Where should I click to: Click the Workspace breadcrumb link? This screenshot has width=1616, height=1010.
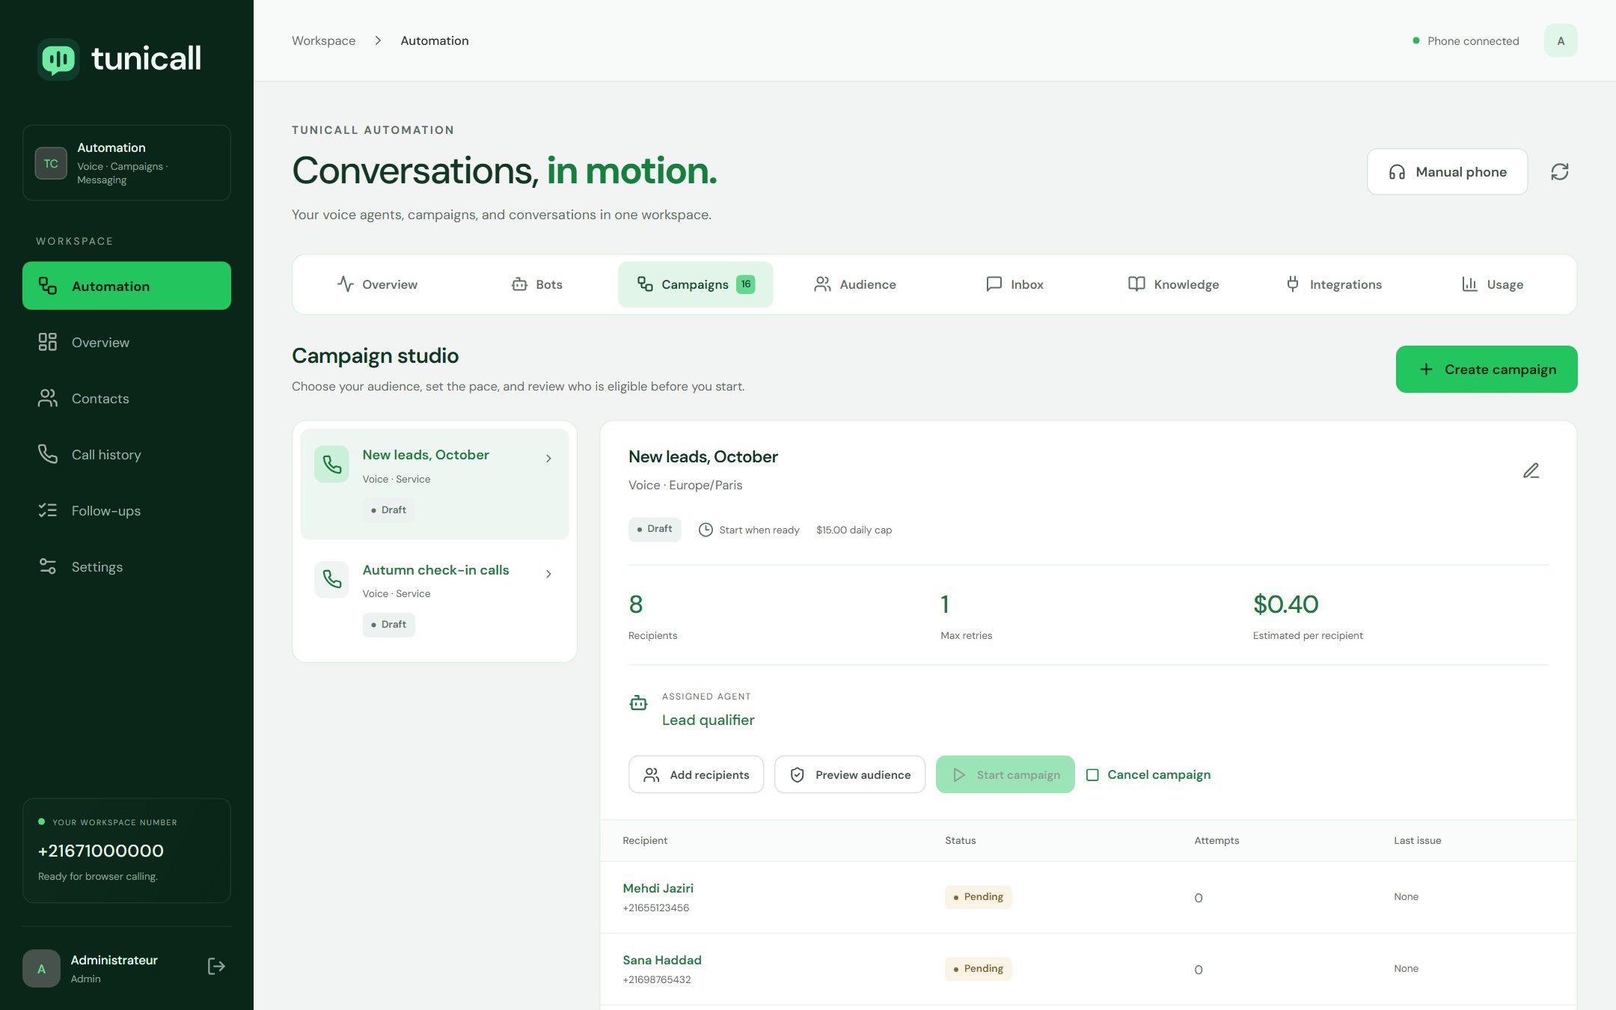click(x=323, y=40)
